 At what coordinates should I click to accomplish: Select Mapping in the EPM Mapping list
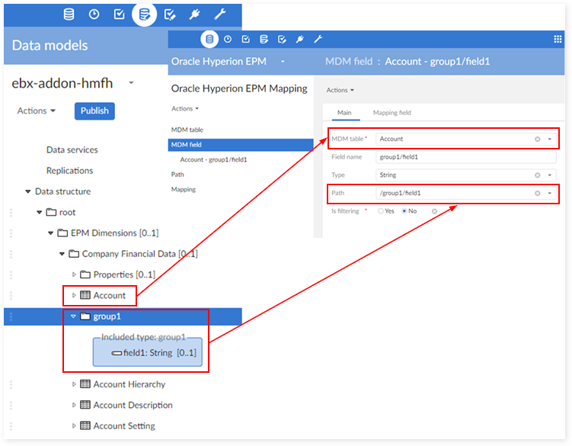point(184,189)
